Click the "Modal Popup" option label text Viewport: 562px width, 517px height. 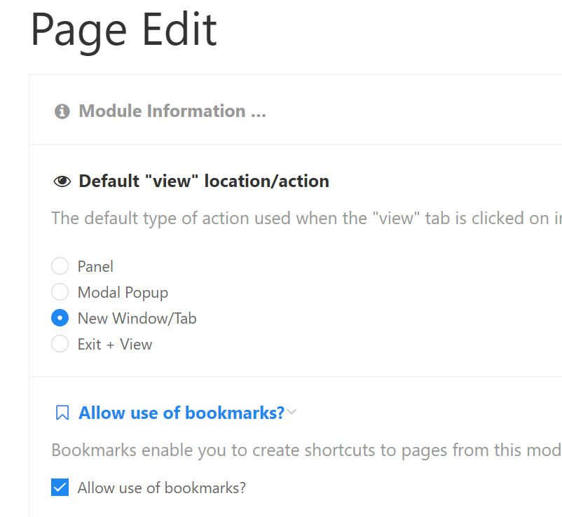tap(123, 292)
